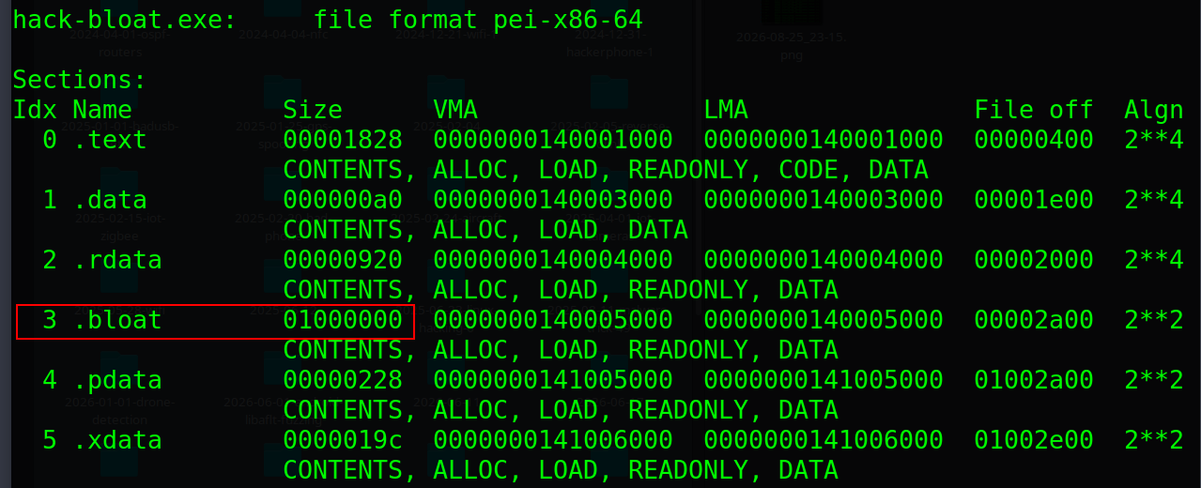
Task: Click the .pdata file offset 01002a00
Action: click(1034, 380)
